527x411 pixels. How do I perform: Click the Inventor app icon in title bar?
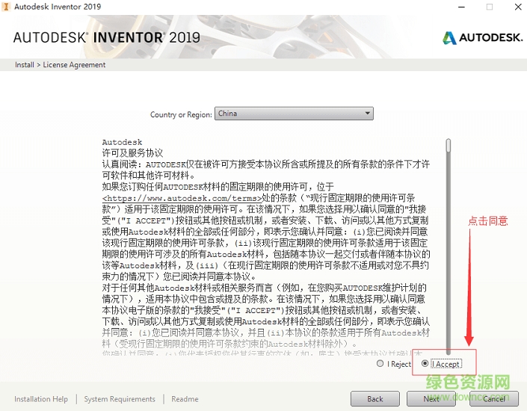click(x=6, y=7)
